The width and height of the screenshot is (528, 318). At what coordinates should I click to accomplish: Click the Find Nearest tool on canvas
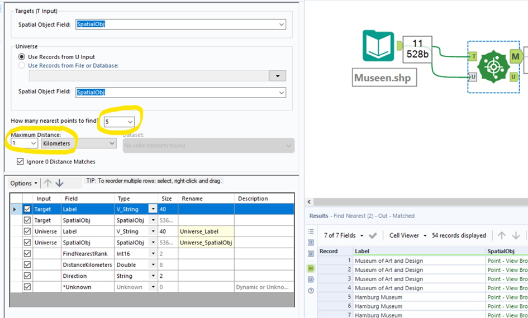493,66
